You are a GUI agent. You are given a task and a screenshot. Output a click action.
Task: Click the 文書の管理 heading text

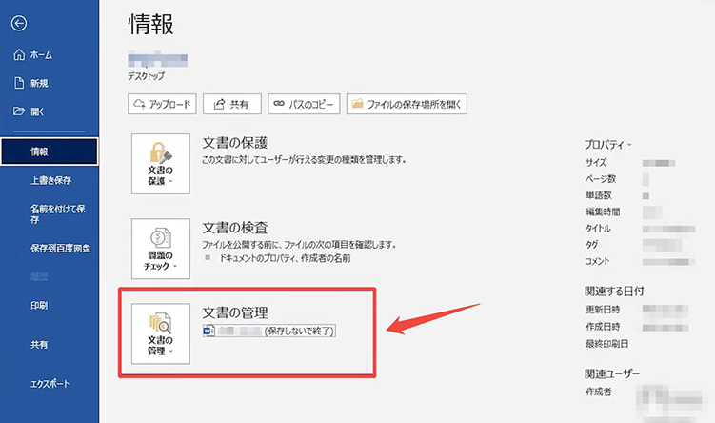coord(235,312)
